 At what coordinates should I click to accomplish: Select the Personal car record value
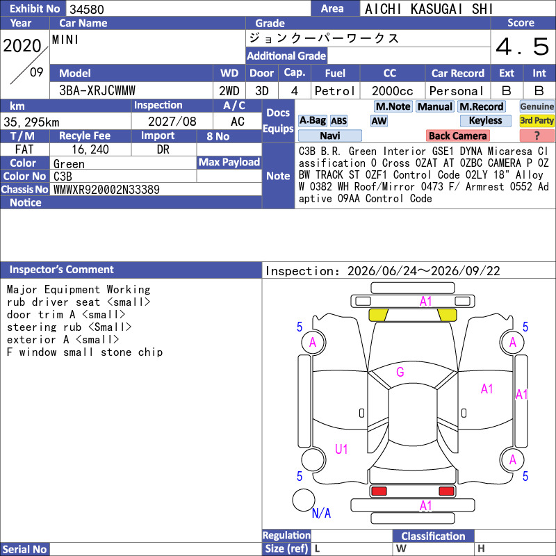(x=456, y=91)
